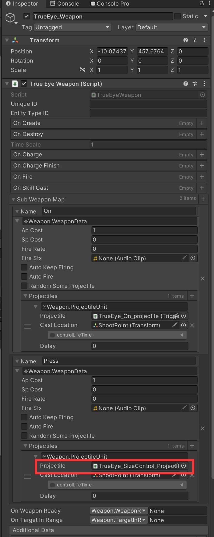The width and height of the screenshot is (214, 537).
Task: Click the help icon on the Transform component
Action: click(186, 40)
